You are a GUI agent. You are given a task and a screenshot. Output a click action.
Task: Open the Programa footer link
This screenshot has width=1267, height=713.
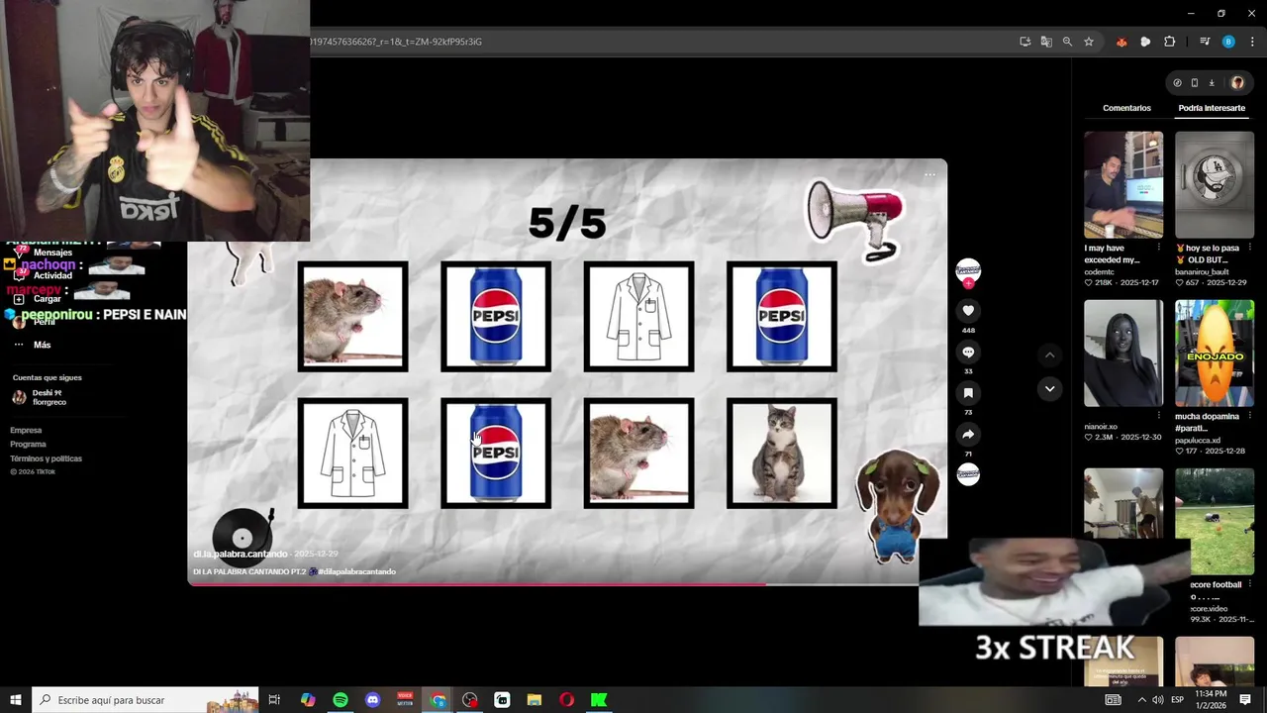(28, 445)
